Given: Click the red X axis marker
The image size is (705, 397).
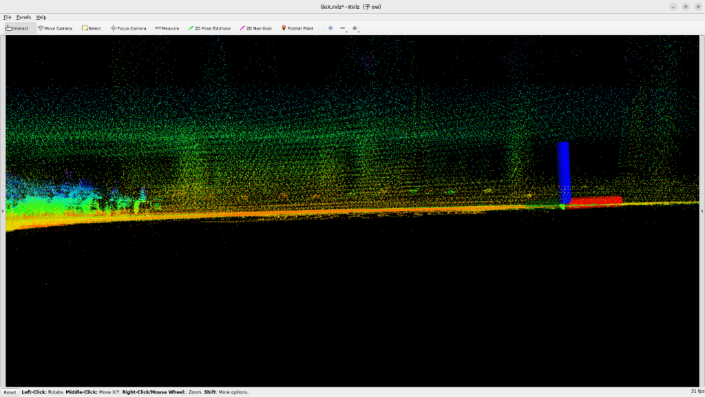Looking at the screenshot, I should (595, 201).
